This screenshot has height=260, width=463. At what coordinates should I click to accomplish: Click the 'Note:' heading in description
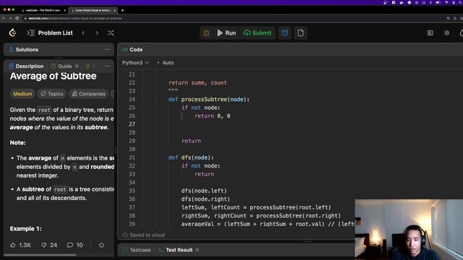(17, 143)
